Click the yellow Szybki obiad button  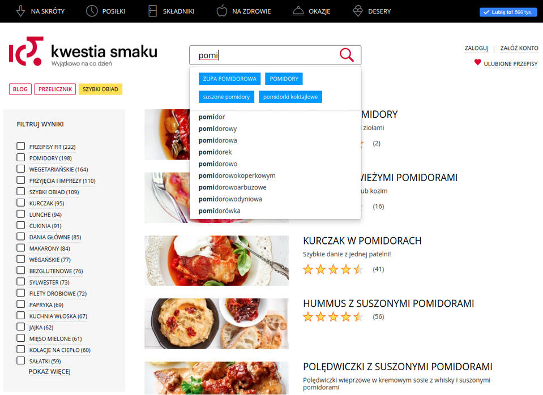(x=100, y=89)
